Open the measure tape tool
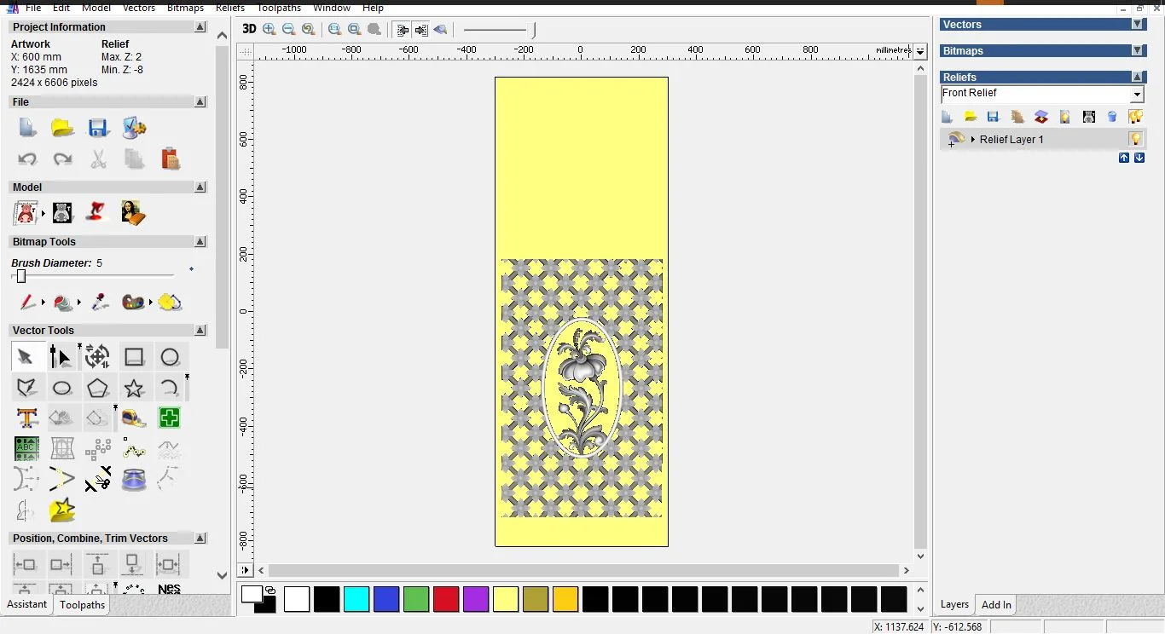 [134, 418]
